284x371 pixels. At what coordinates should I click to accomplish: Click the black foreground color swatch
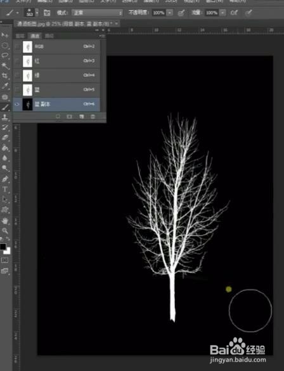coord(3,247)
